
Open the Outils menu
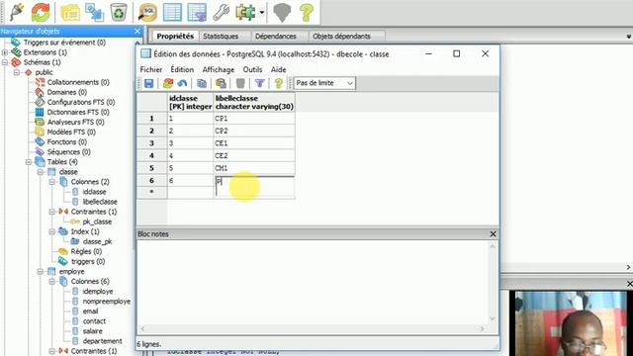click(252, 69)
